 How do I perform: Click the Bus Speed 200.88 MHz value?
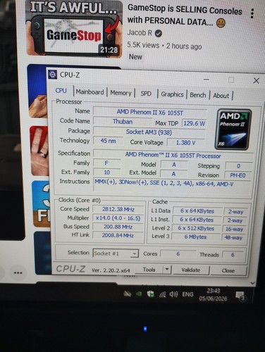click(x=118, y=227)
